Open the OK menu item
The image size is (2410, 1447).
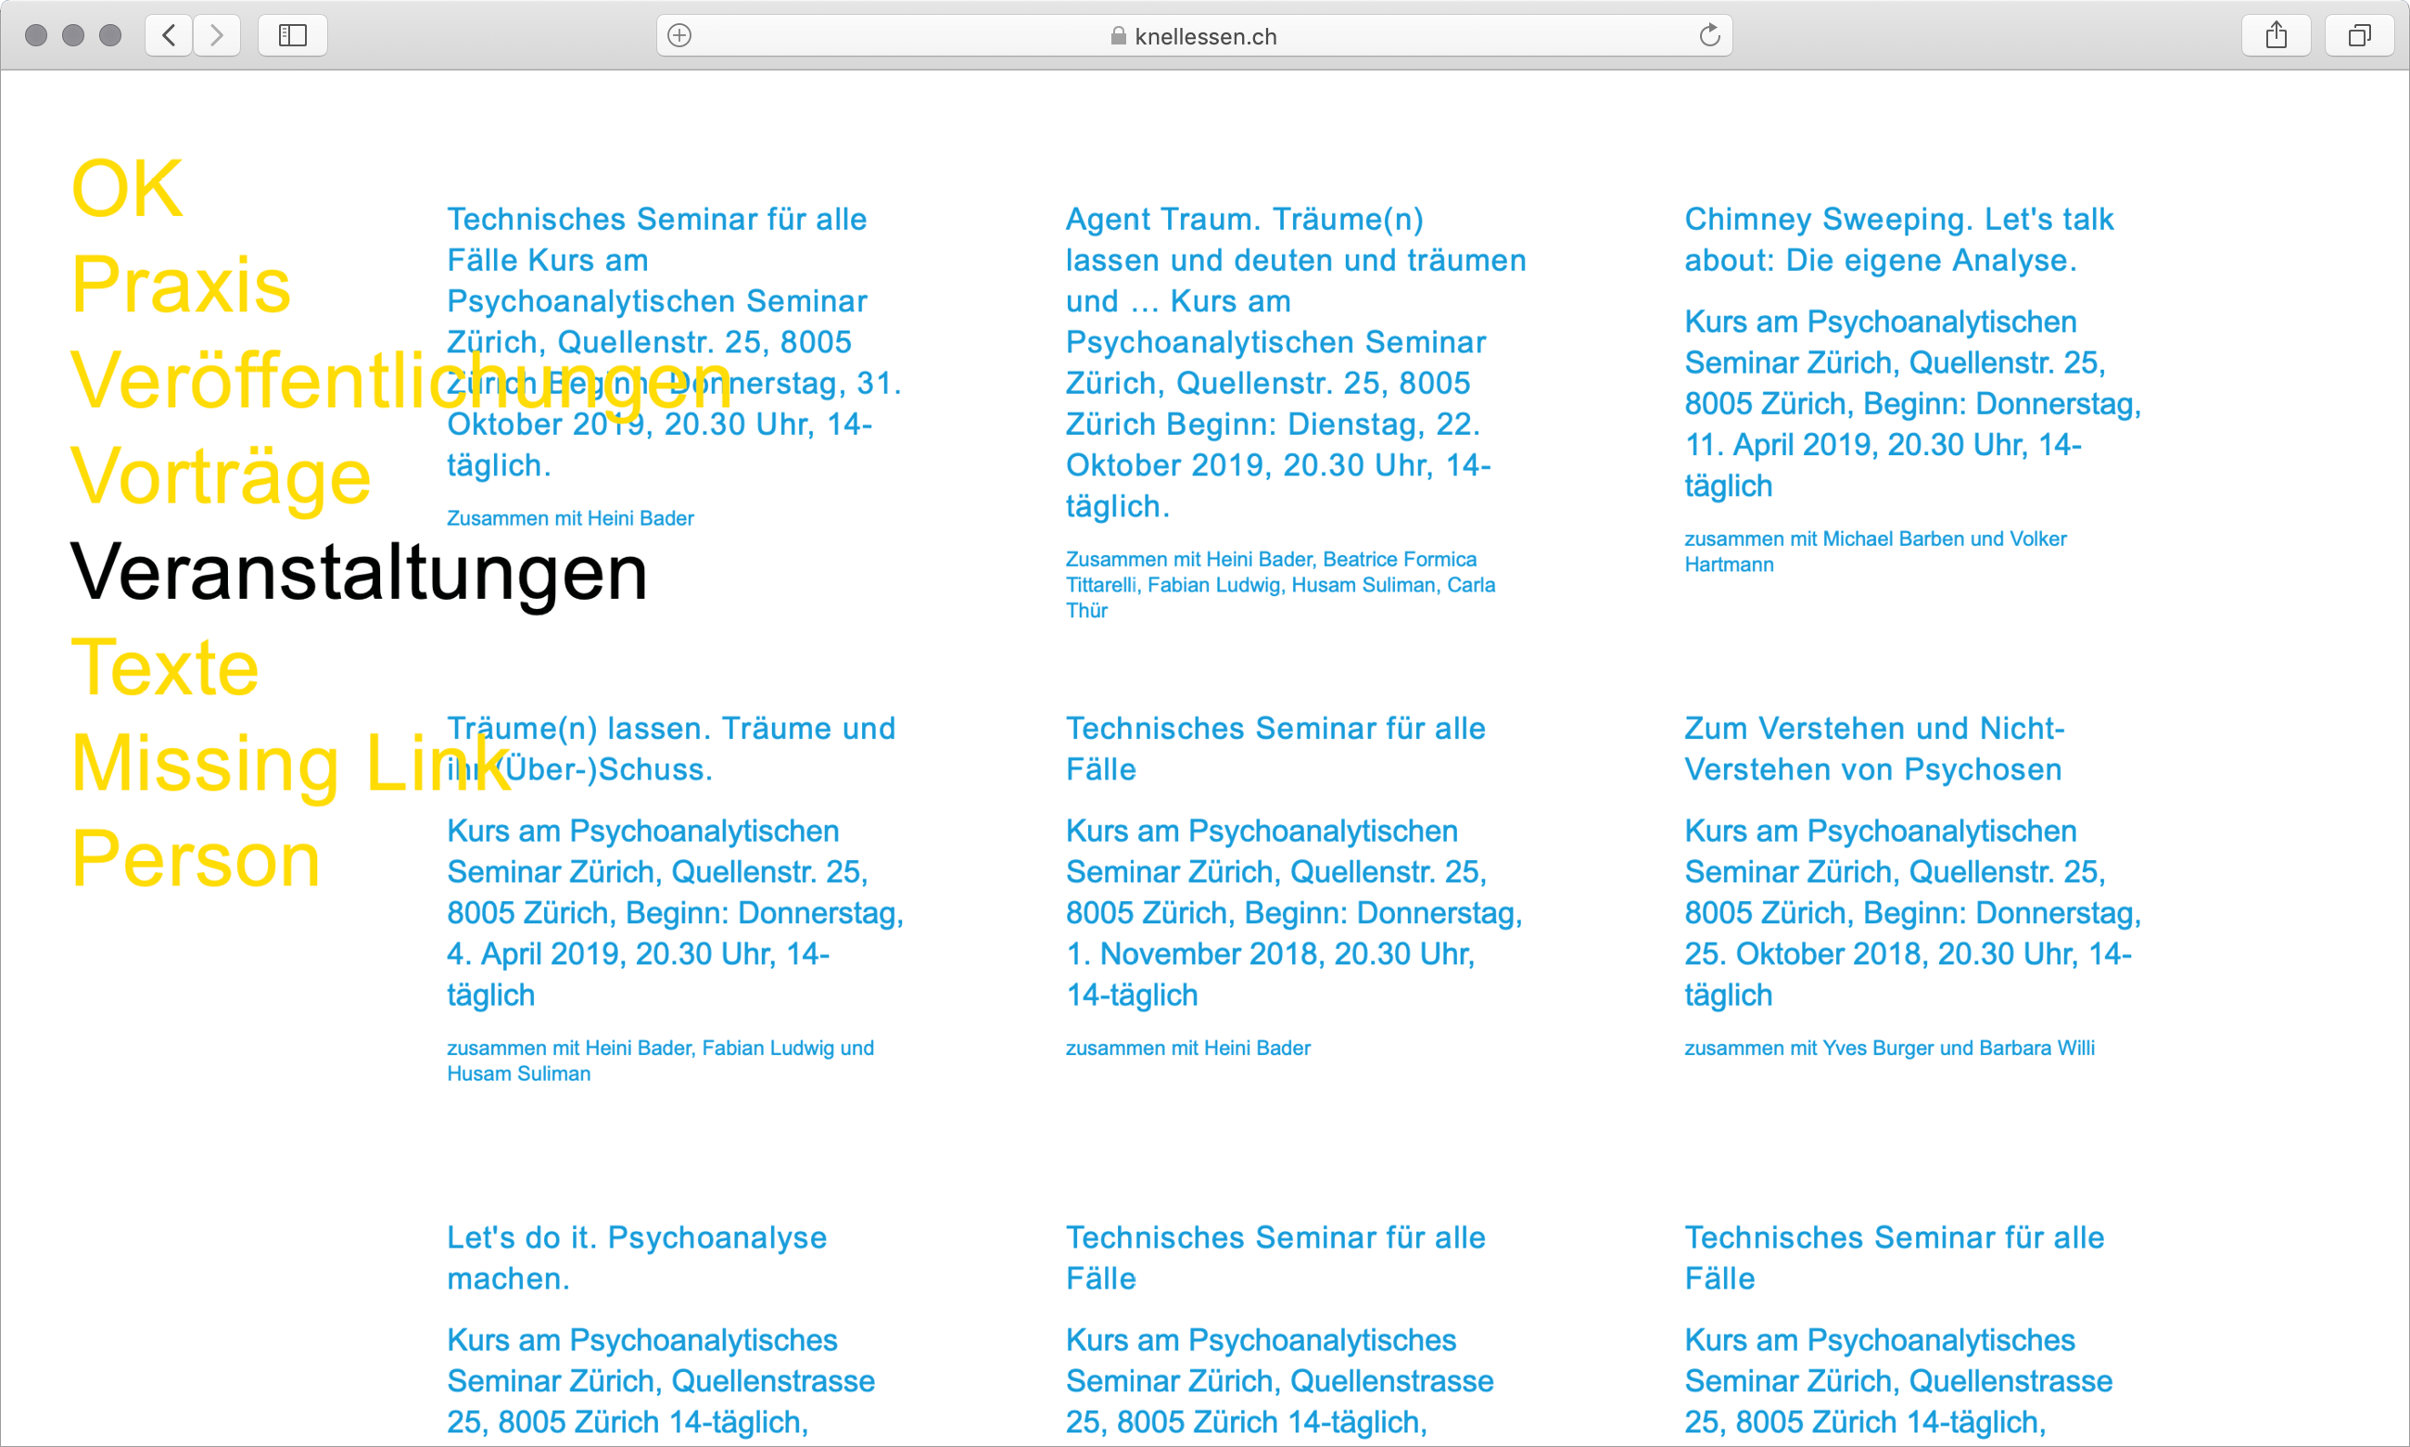tap(127, 189)
